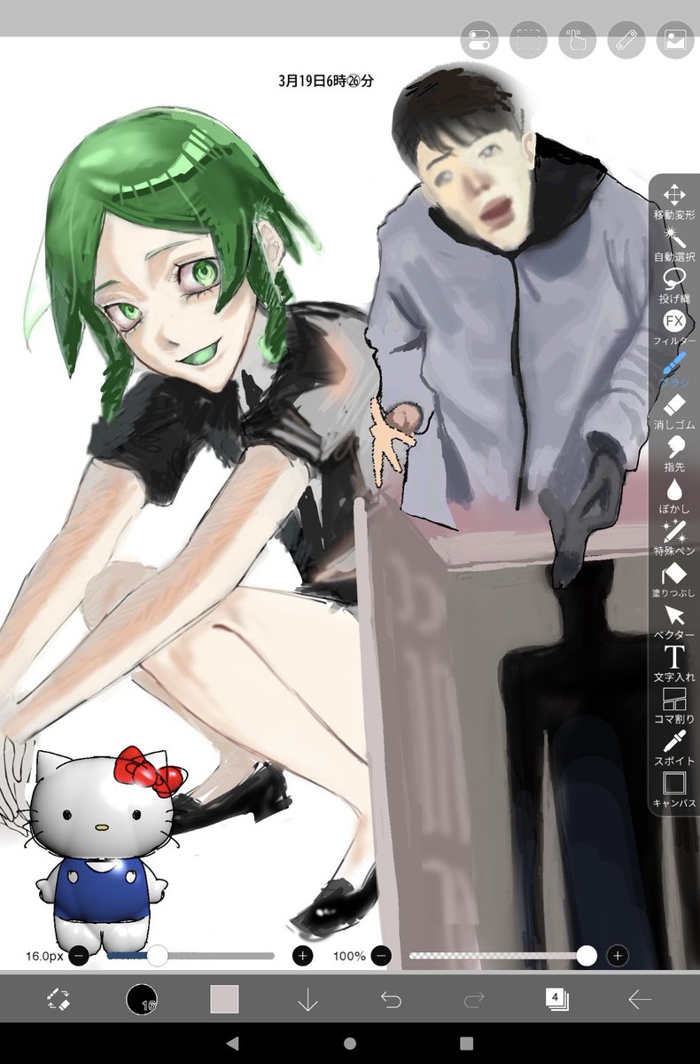Tap the Android recent apps button
The image size is (700, 1064).
(466, 1043)
